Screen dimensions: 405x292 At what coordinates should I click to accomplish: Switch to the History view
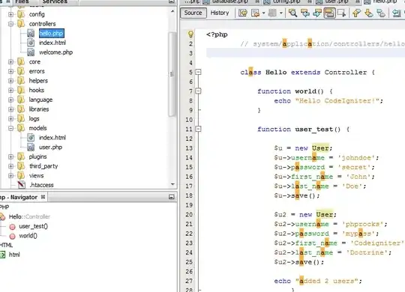220,13
